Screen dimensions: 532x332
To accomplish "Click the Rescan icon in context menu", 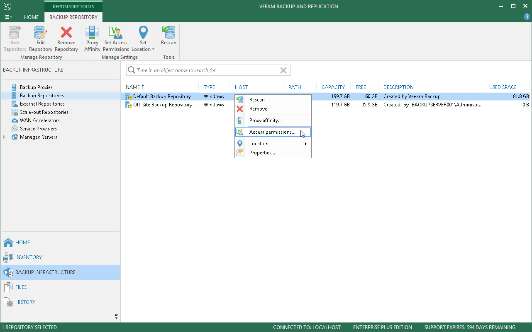I will pos(240,100).
